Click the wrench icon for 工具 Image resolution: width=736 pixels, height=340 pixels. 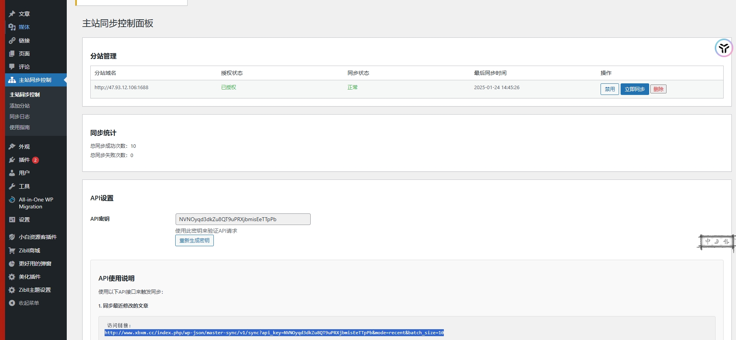pos(12,186)
